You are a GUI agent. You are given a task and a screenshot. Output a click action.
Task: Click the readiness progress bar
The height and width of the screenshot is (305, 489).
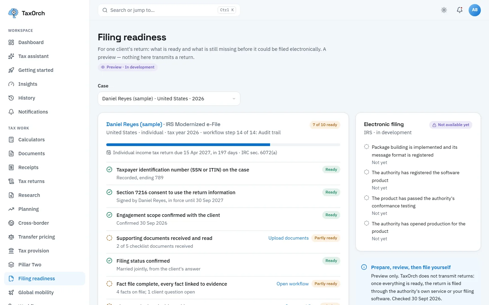click(223, 145)
